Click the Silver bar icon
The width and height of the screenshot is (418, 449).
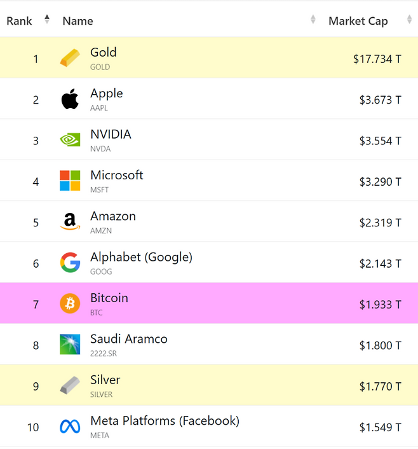pyautogui.click(x=70, y=386)
